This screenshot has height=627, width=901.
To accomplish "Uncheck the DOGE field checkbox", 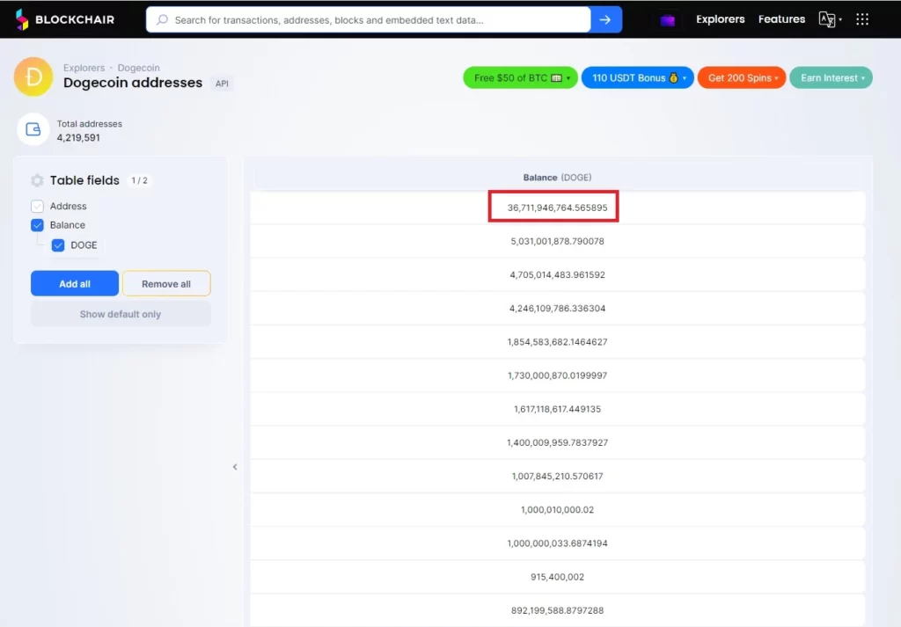I will 58,245.
